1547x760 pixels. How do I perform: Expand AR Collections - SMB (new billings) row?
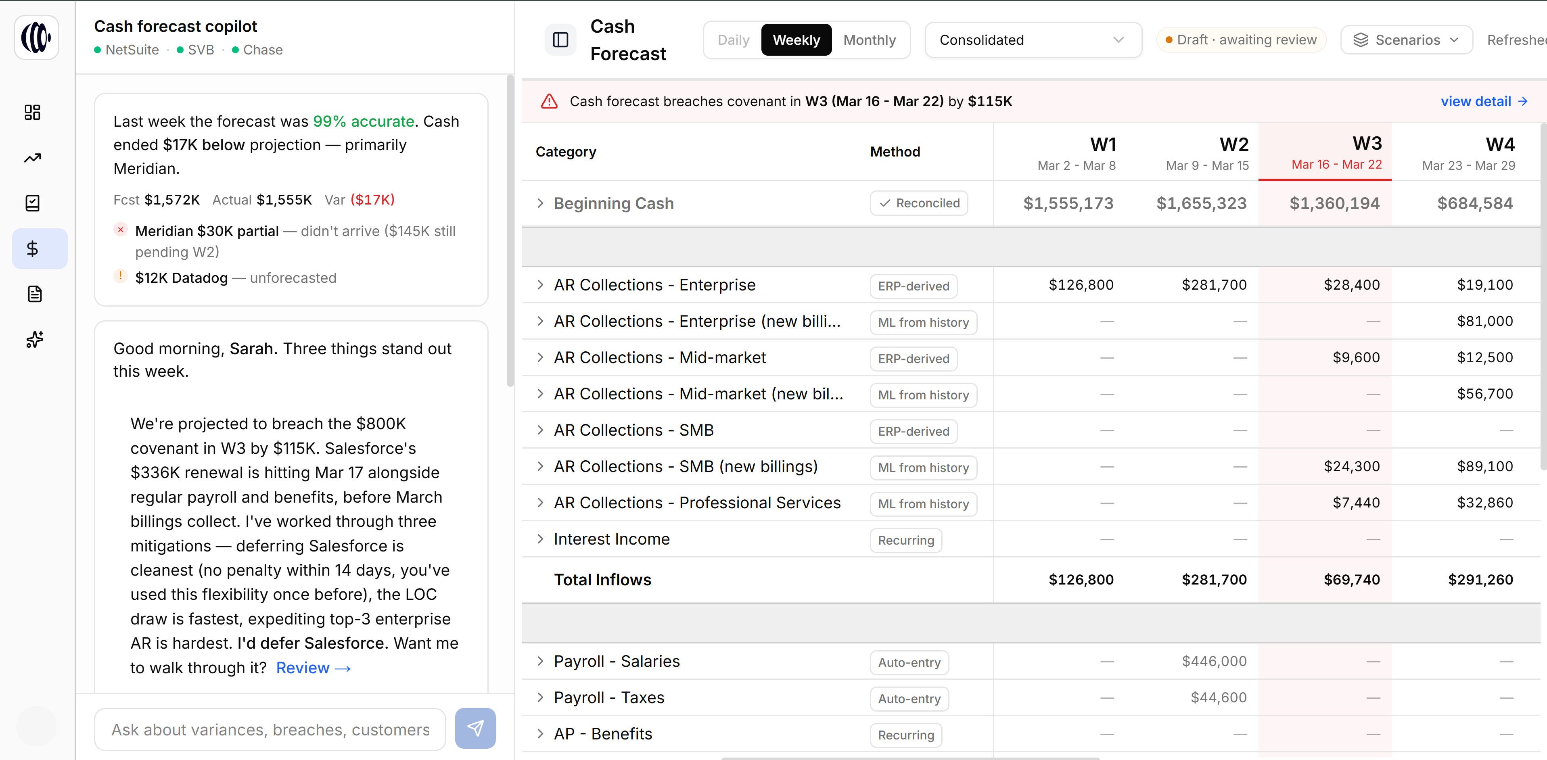pyautogui.click(x=540, y=466)
